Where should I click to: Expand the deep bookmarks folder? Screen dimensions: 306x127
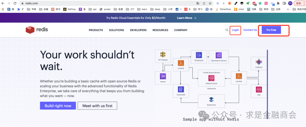point(155,9)
